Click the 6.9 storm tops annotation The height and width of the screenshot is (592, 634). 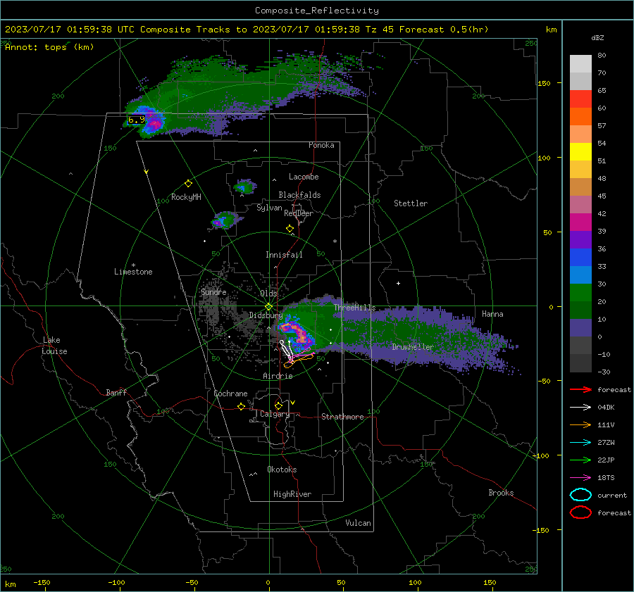pyautogui.click(x=136, y=120)
